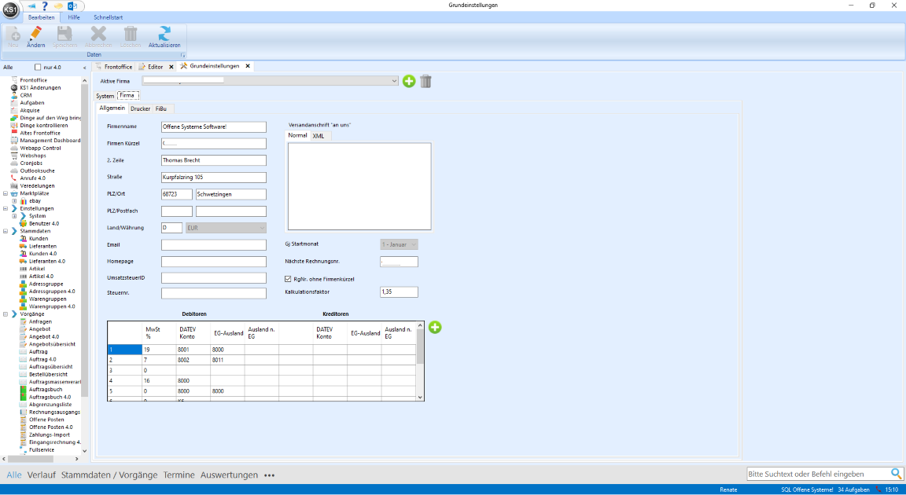
Task: Uncheck 'RgNr. ohne Firmenkürzel' checkbox
Action: [288, 279]
